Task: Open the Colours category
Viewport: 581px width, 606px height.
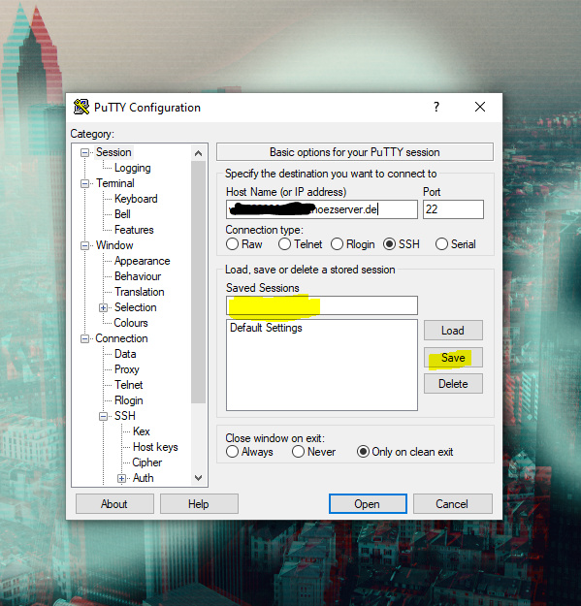Action: pos(131,323)
